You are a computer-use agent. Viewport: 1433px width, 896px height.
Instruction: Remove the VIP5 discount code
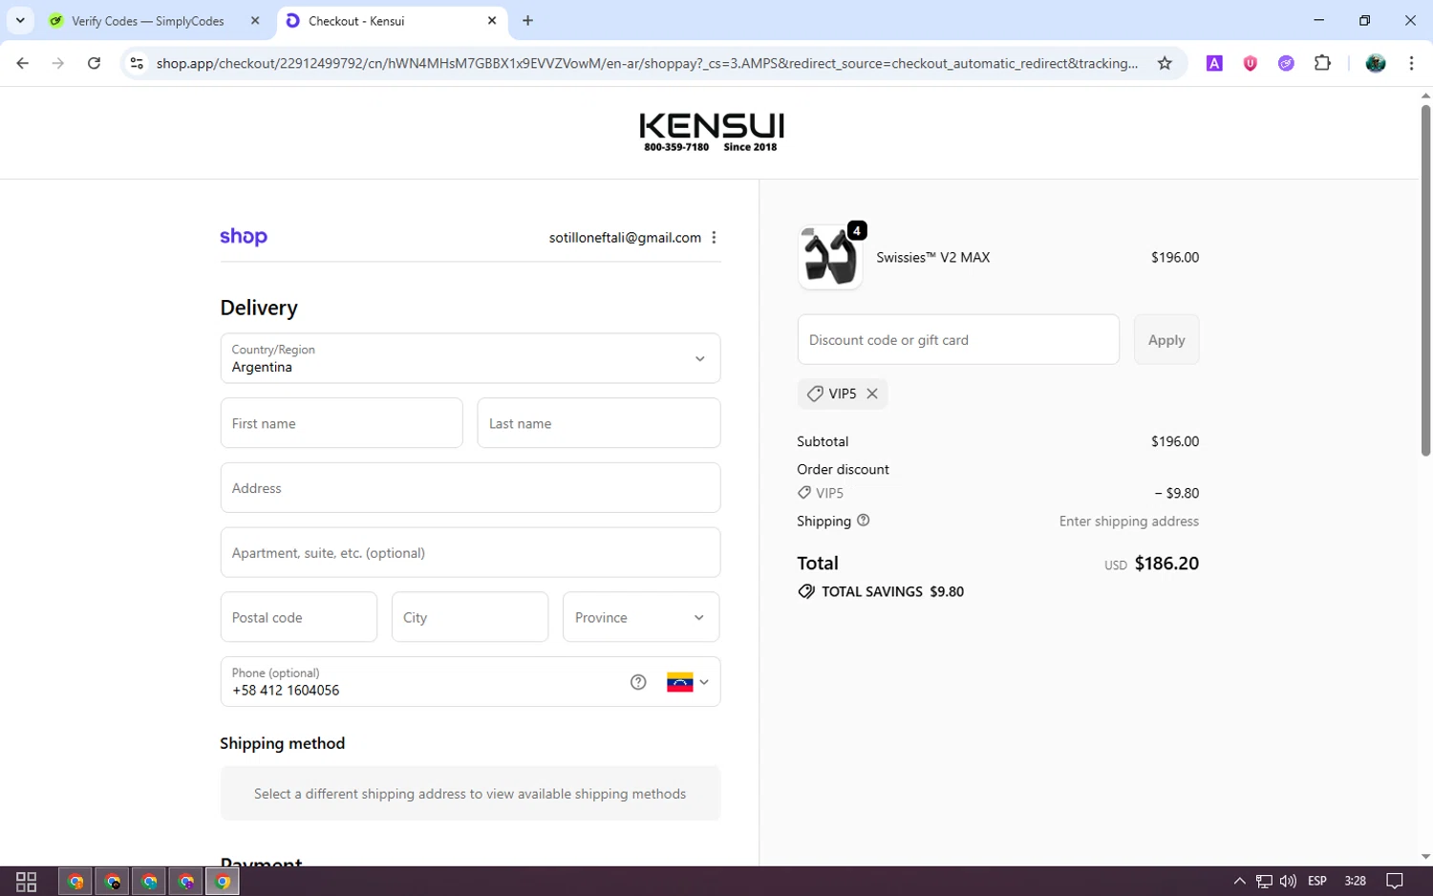[x=872, y=394]
